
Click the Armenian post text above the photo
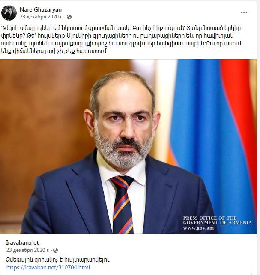point(121,39)
